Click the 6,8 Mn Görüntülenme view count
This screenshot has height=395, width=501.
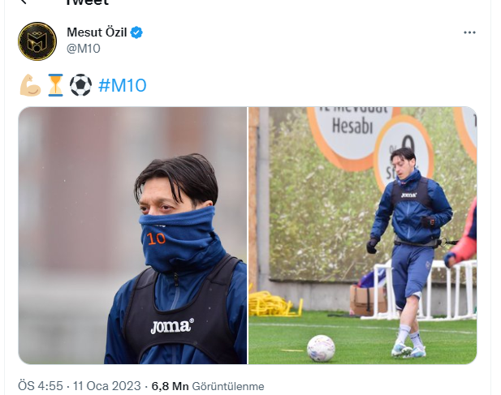[208, 386]
